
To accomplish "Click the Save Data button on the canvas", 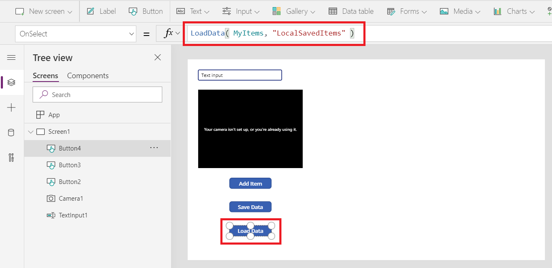I will tap(250, 207).
